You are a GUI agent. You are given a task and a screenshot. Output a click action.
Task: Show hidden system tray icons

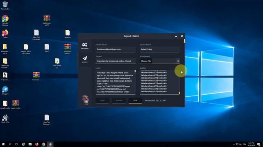tap(234, 144)
